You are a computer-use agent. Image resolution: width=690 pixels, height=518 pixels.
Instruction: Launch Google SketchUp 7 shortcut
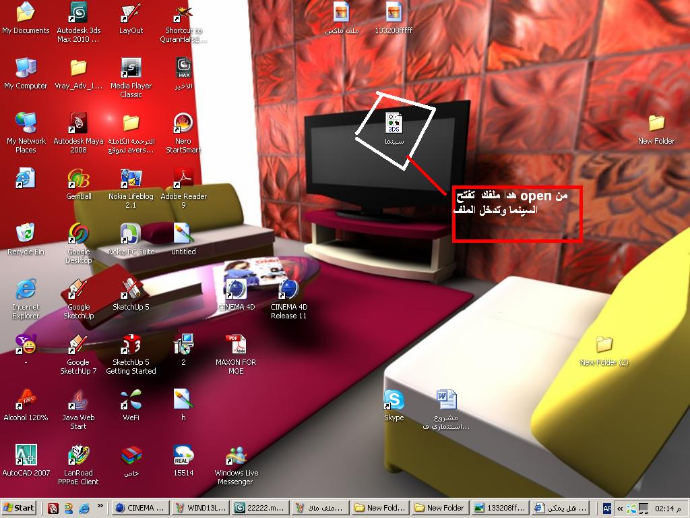click(78, 354)
